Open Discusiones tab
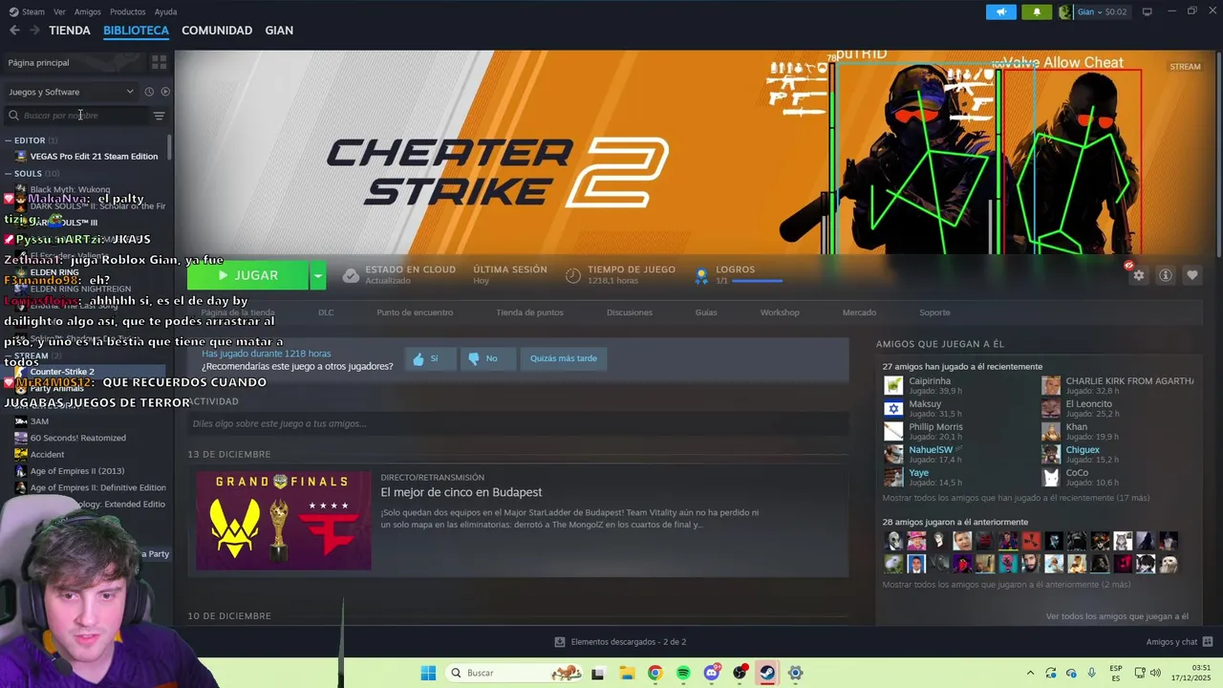Screen dimensions: 1223x688 click(x=630, y=312)
